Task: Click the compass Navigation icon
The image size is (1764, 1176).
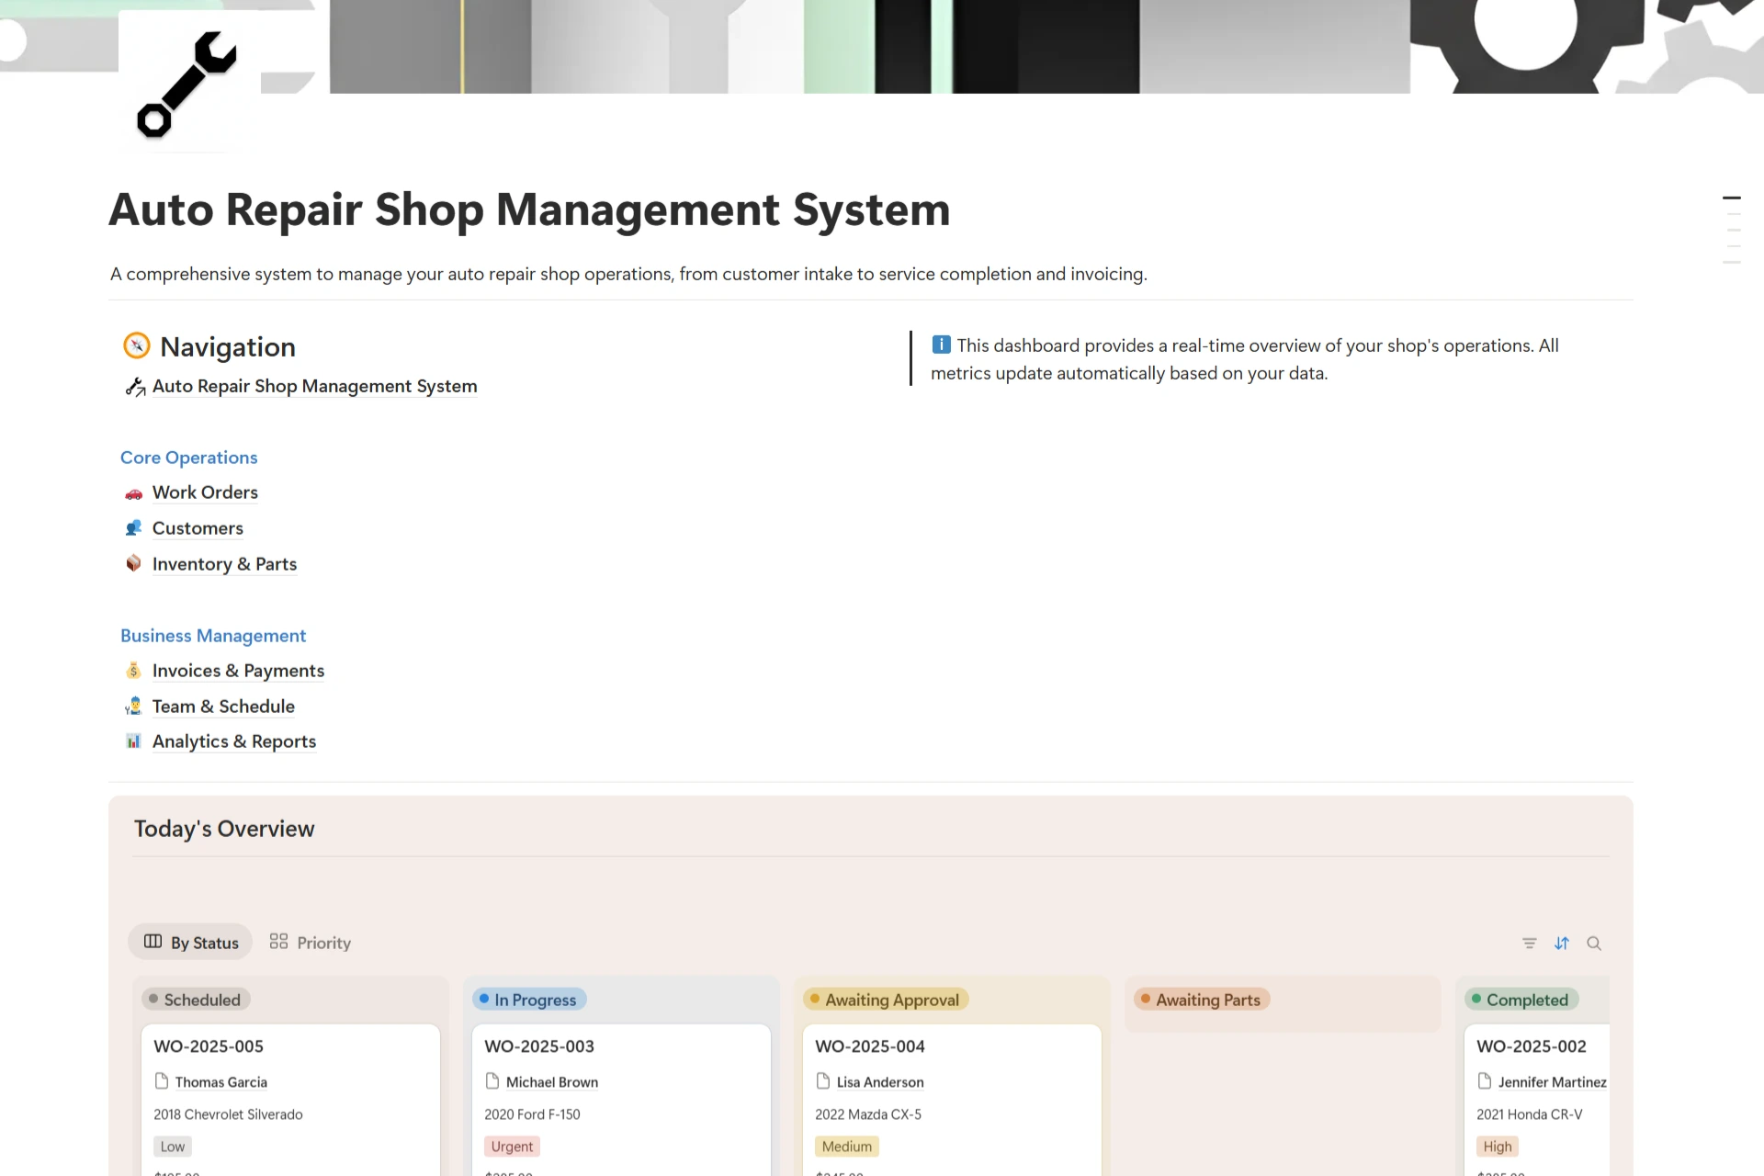Action: click(x=136, y=345)
